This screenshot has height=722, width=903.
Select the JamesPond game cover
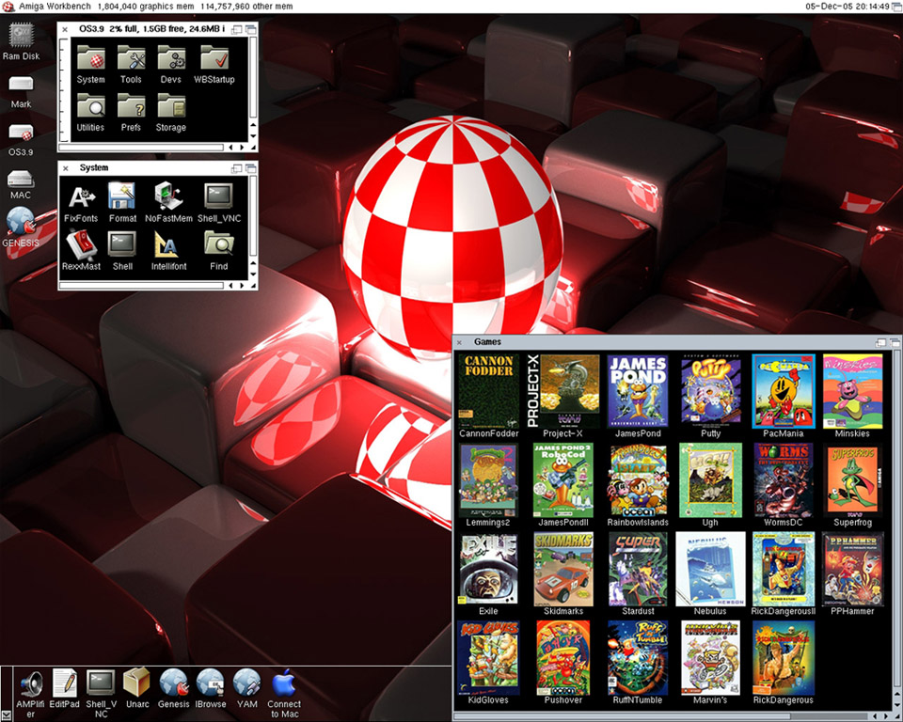[638, 391]
